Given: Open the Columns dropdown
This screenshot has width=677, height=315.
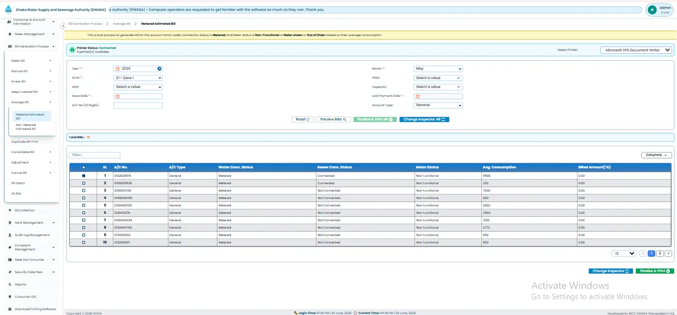Looking at the screenshot, I should (656, 155).
